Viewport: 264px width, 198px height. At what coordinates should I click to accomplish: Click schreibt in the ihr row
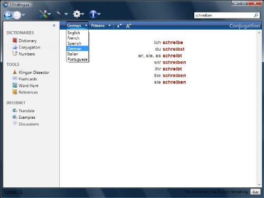(x=172, y=69)
